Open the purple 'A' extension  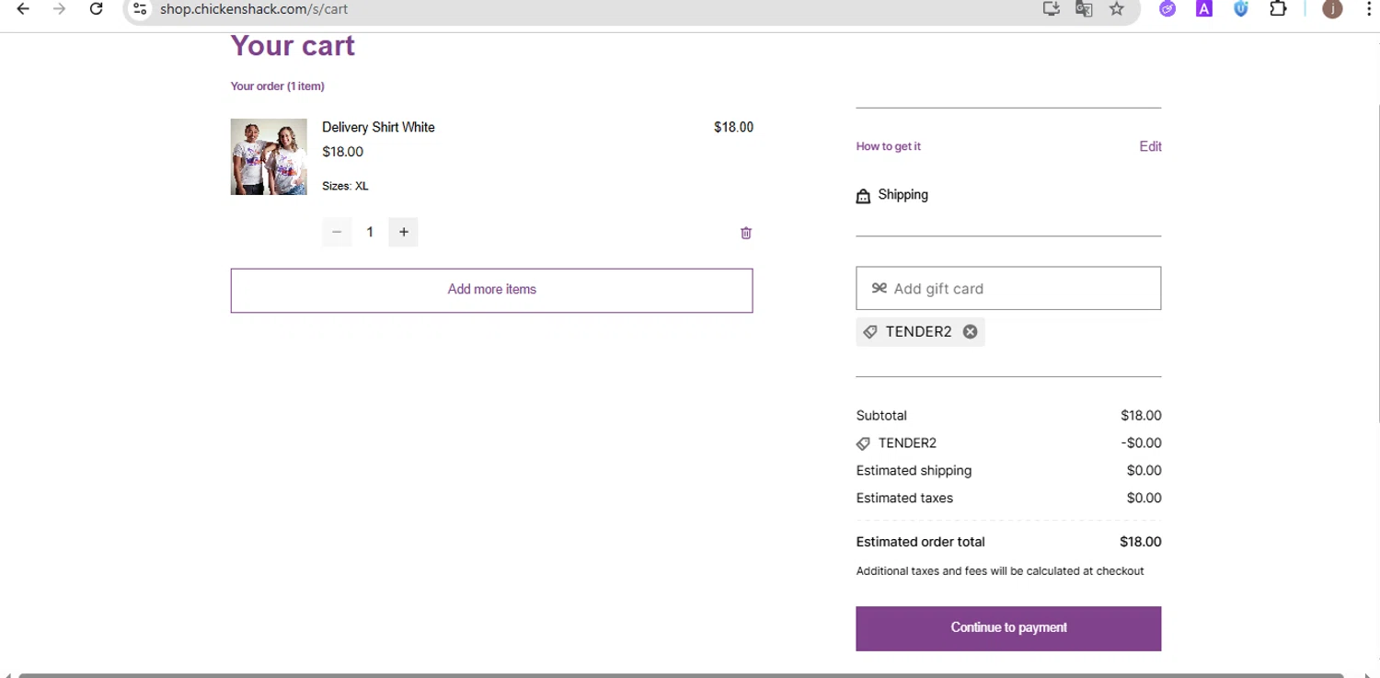[x=1203, y=9]
